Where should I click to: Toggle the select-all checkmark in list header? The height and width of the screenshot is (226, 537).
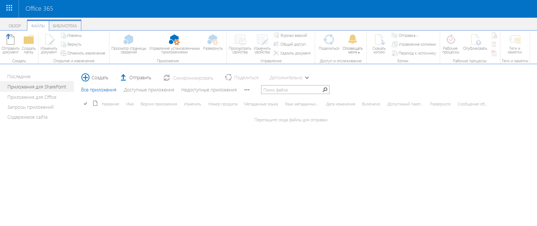[85, 104]
